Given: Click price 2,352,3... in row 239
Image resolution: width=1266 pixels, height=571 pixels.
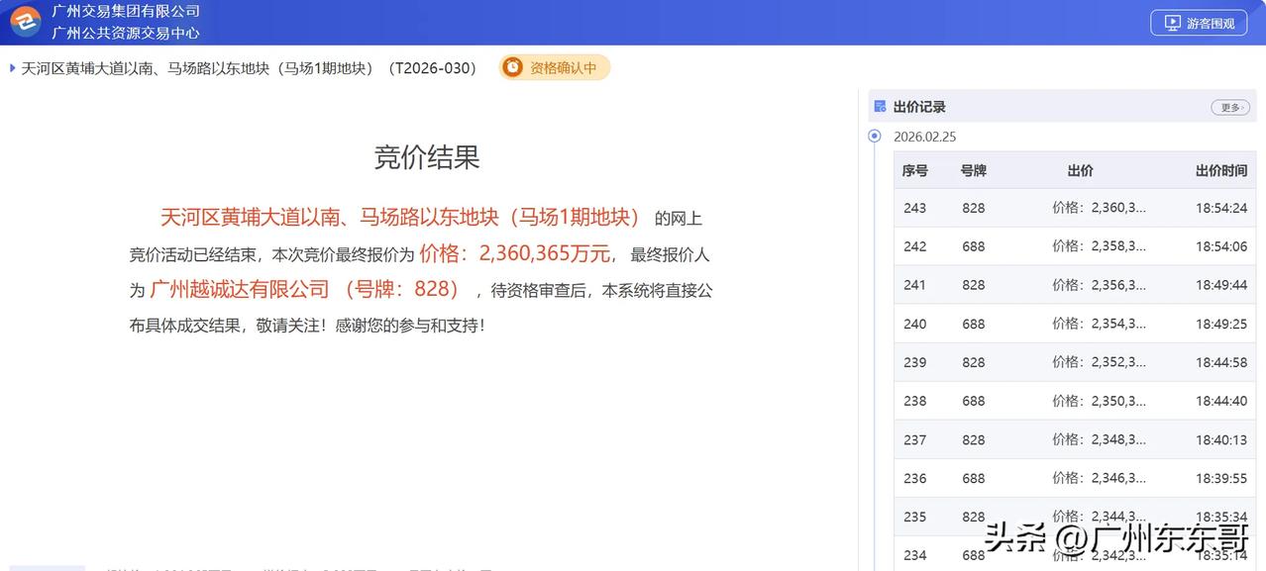Looking at the screenshot, I should point(1099,362).
